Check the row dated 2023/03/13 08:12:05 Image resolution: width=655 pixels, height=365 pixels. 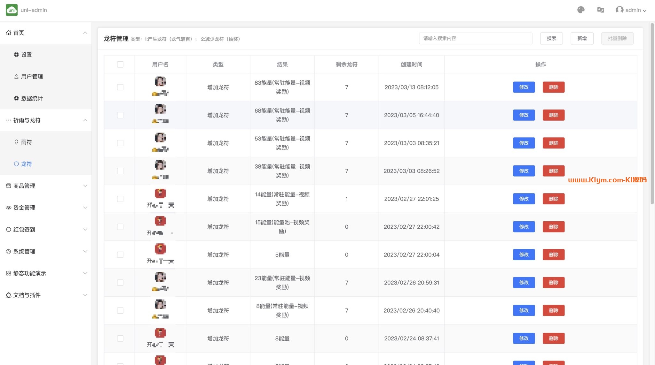tap(120, 87)
